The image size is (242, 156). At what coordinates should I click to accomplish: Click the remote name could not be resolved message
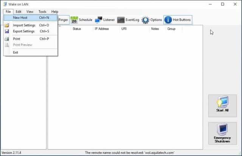[x=130, y=153]
